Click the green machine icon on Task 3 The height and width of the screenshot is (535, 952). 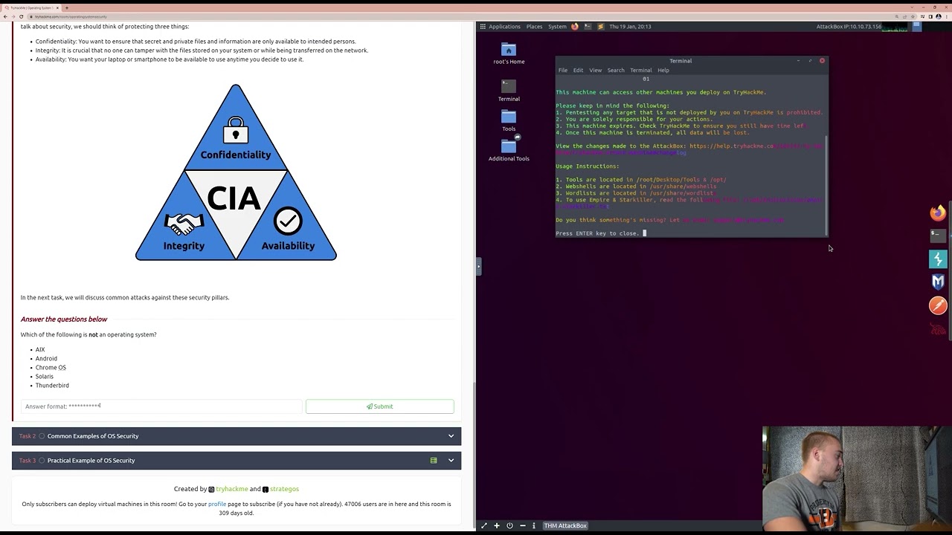click(434, 460)
